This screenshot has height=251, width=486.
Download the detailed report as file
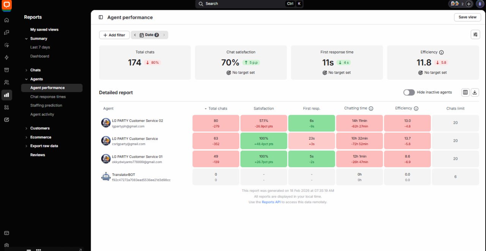475,93
